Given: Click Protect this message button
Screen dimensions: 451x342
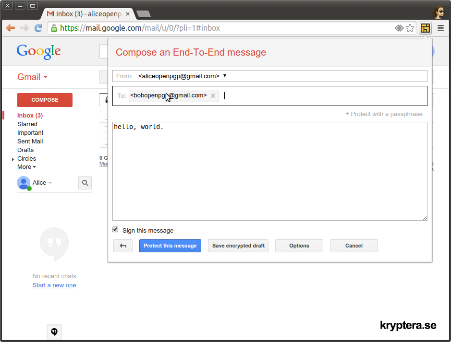Looking at the screenshot, I should tap(170, 246).
